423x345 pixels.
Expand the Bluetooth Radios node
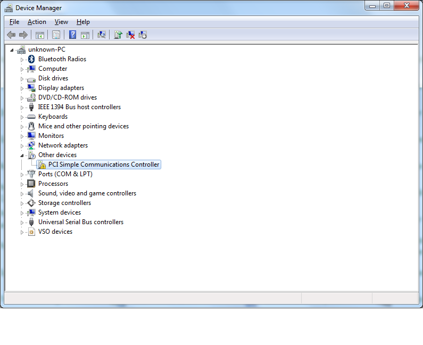22,60
